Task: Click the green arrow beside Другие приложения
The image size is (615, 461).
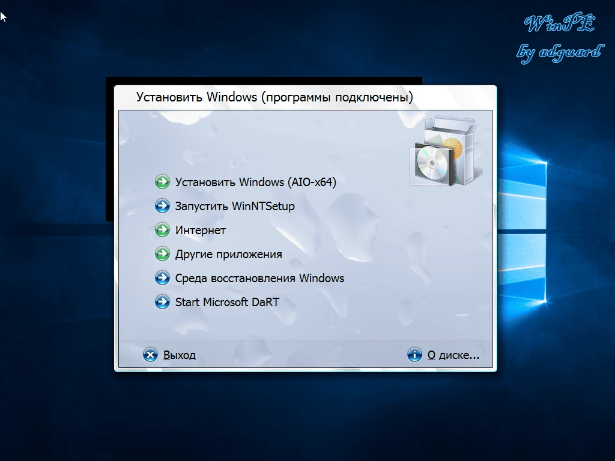Action: [x=162, y=254]
